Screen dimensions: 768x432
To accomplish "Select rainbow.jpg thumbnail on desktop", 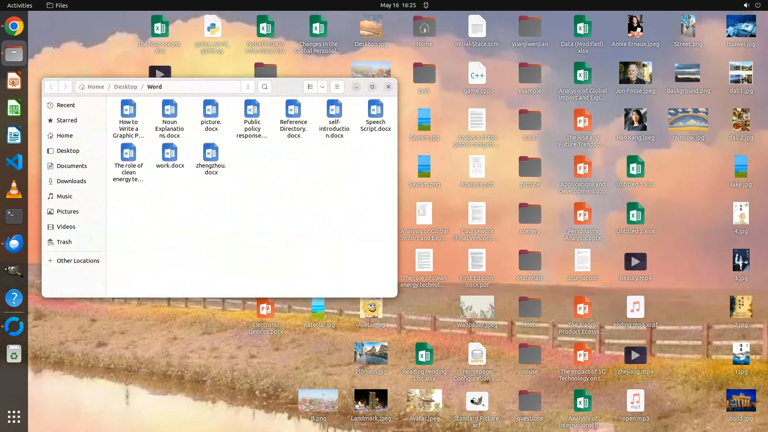I will click(x=688, y=120).
